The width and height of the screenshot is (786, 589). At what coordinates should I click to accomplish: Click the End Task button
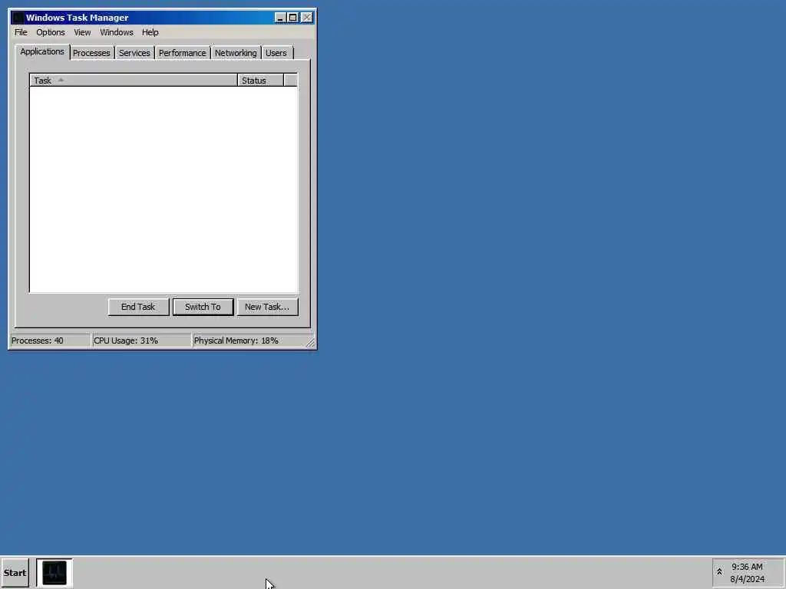coord(138,307)
